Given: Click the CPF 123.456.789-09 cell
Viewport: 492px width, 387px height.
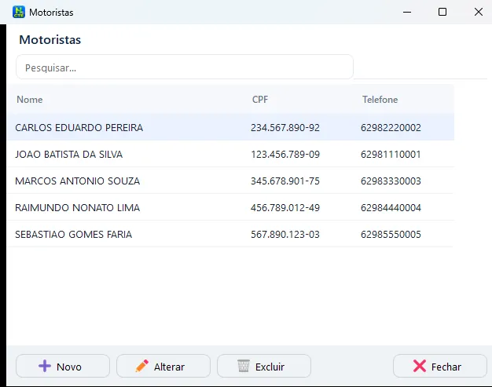Looking at the screenshot, I should click(285, 154).
